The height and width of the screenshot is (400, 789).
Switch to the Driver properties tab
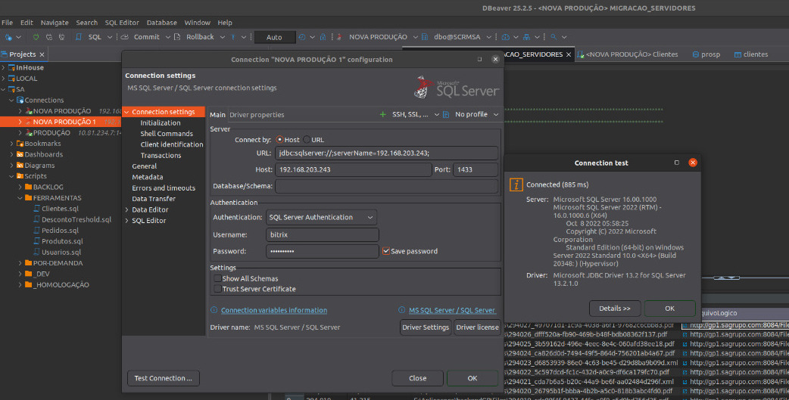[257, 115]
